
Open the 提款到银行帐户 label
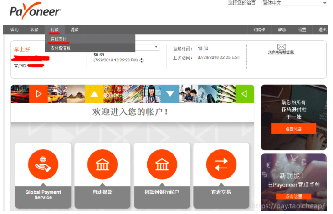(x=162, y=192)
